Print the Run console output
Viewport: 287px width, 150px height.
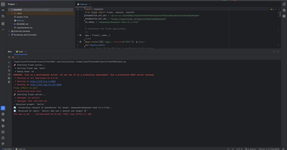(x=9, y=78)
